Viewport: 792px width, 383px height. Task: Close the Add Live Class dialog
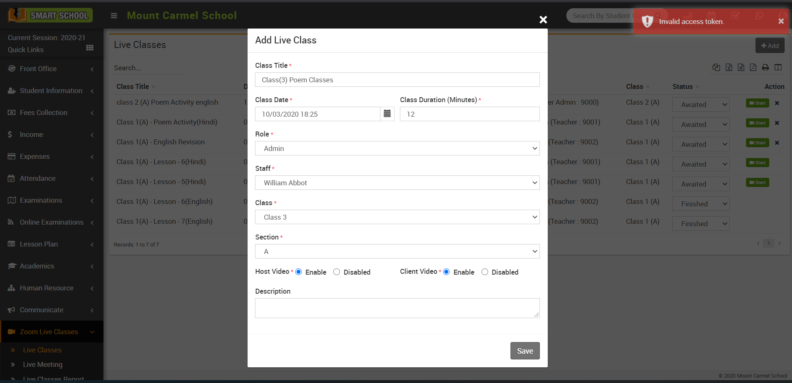(x=543, y=20)
